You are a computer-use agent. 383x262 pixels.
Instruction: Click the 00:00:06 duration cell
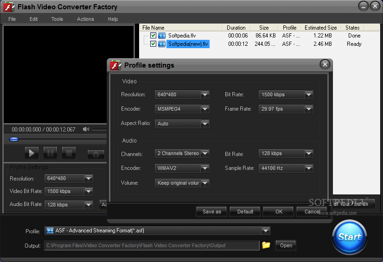238,36
